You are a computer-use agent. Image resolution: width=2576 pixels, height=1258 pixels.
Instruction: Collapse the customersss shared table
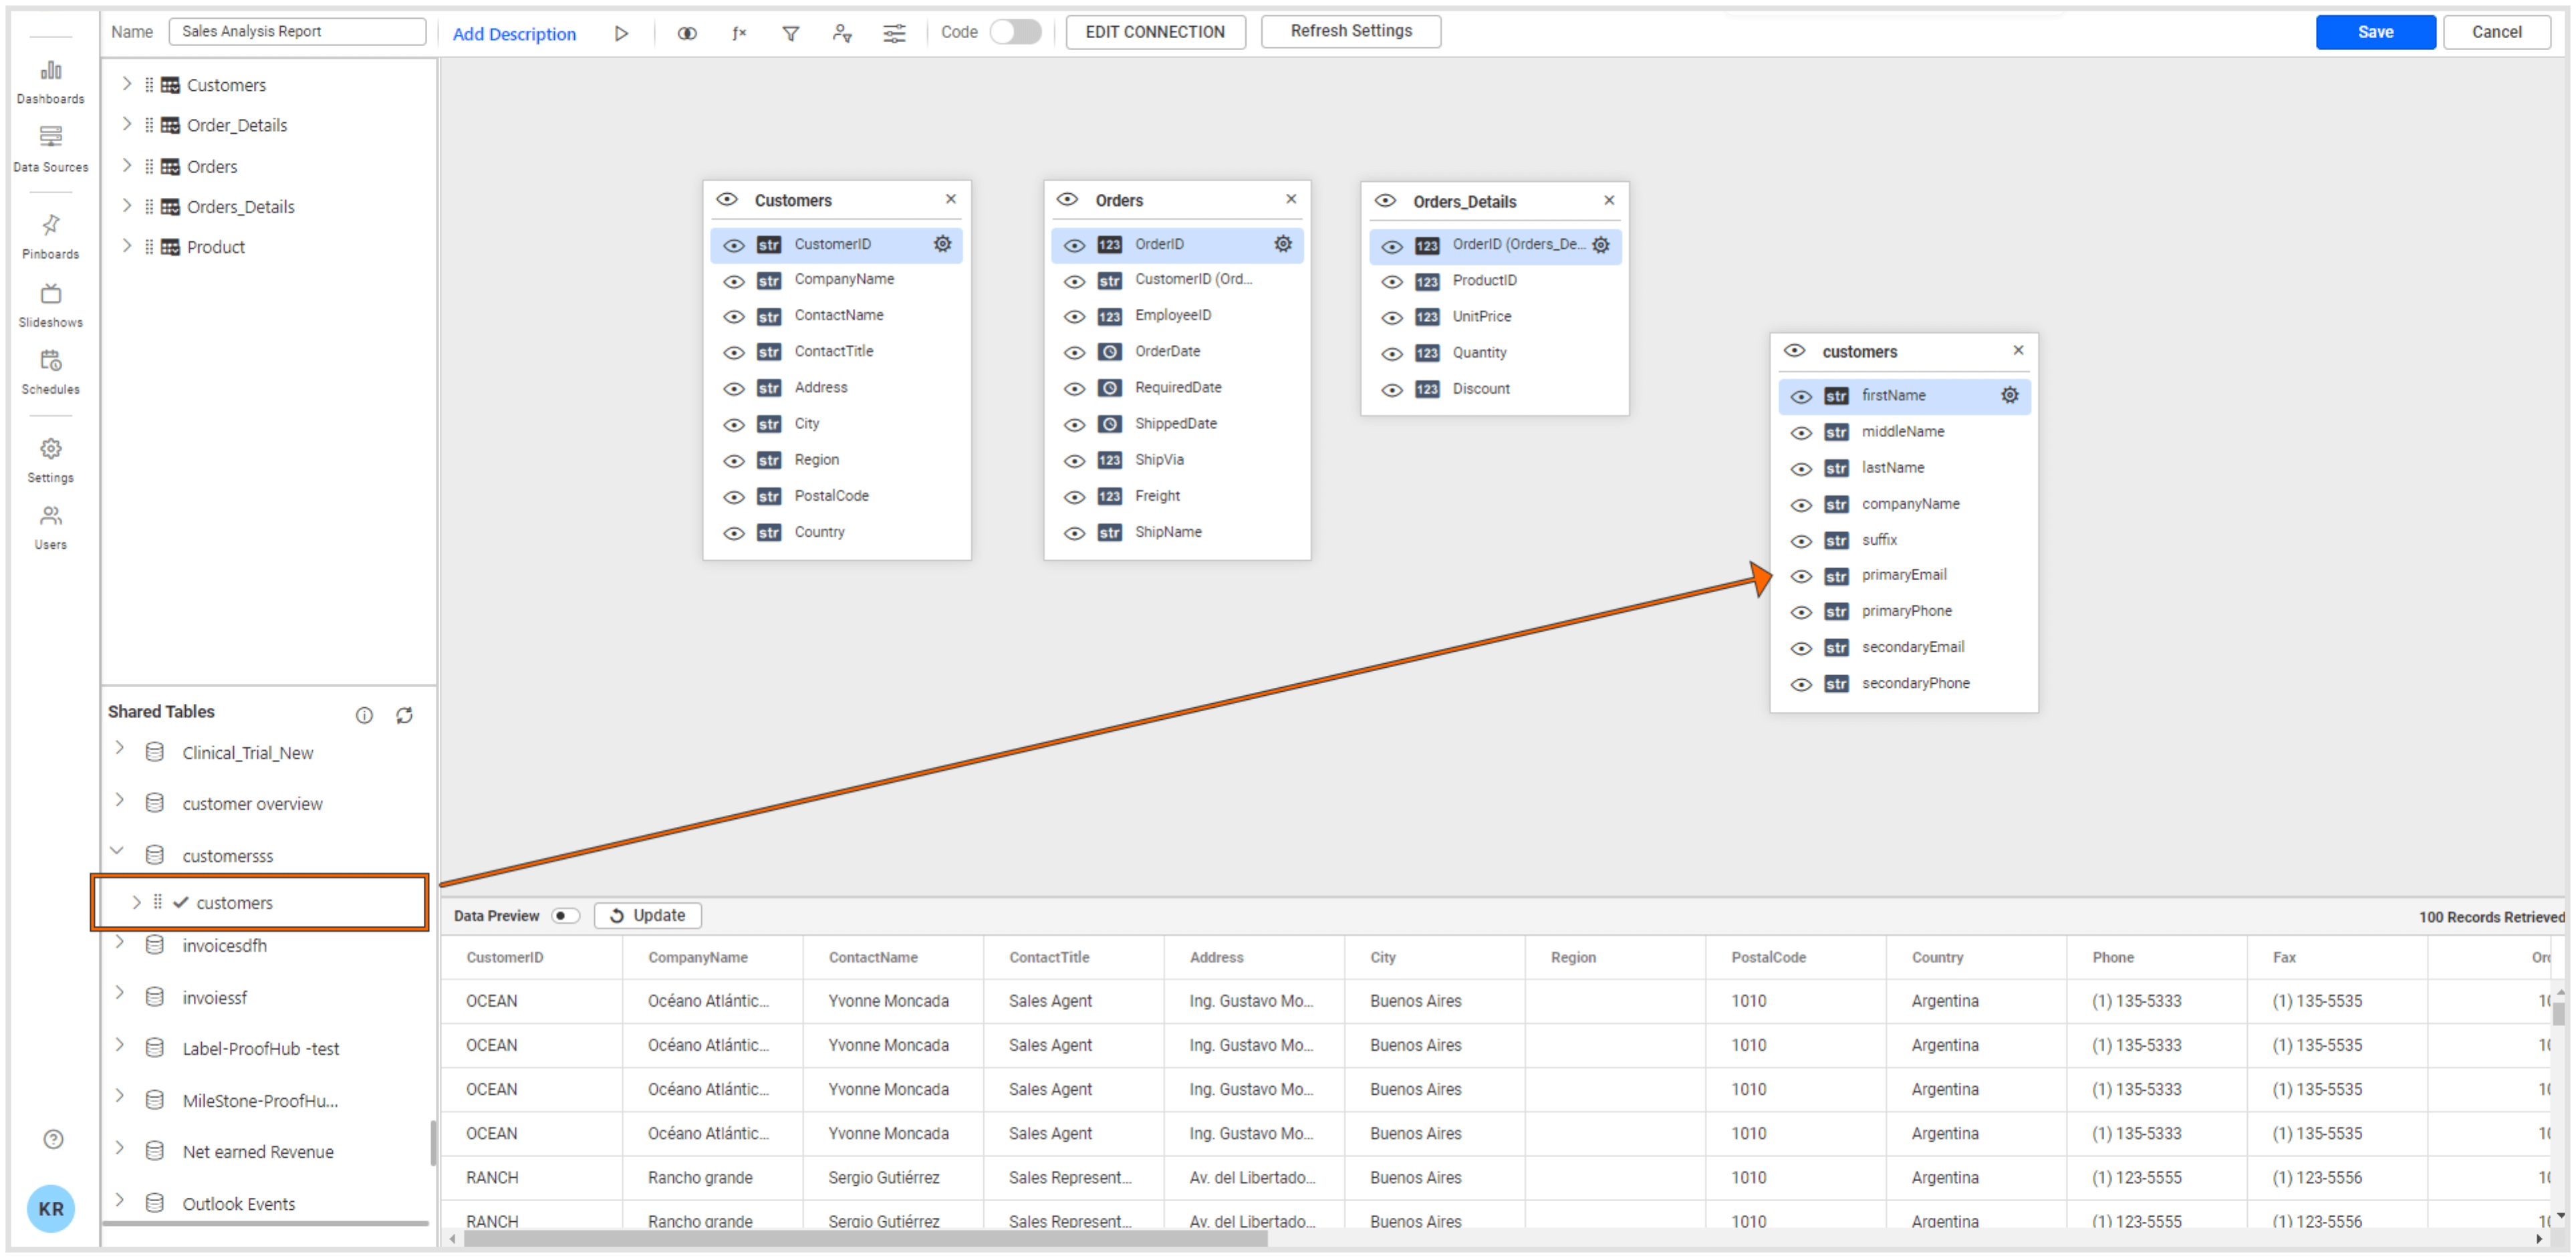118,851
